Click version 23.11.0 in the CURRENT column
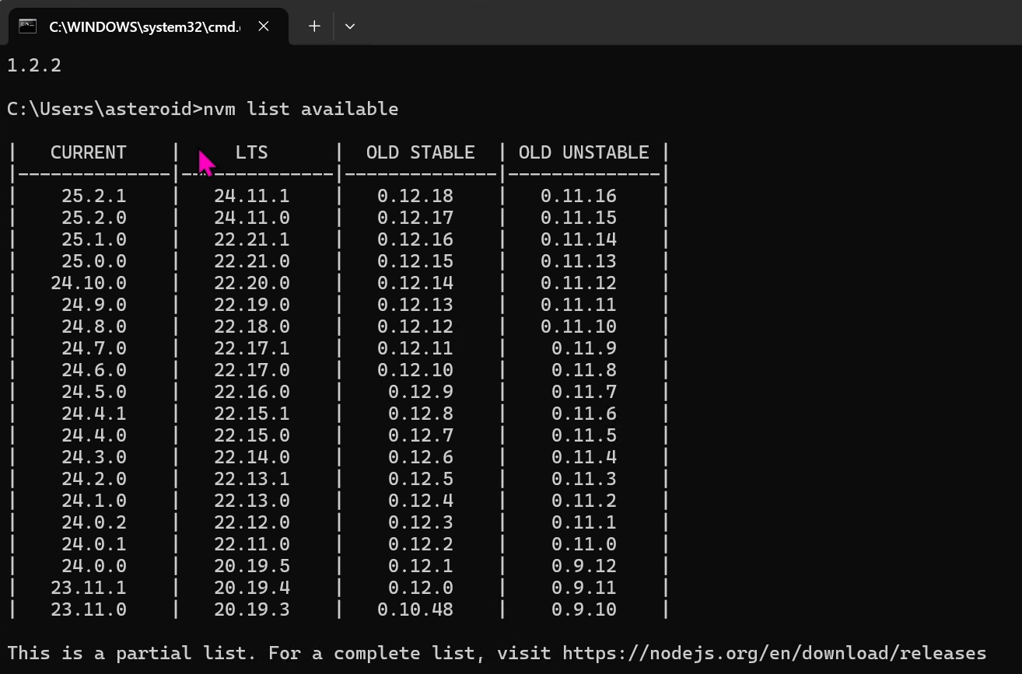Image resolution: width=1022 pixels, height=674 pixels. 88,609
